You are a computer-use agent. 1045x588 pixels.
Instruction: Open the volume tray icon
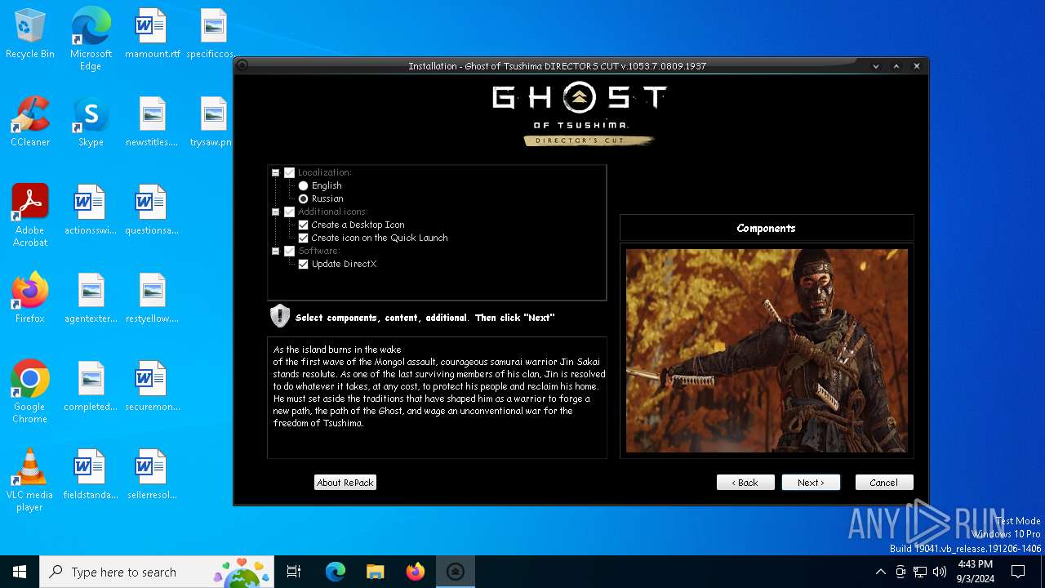[x=940, y=572]
